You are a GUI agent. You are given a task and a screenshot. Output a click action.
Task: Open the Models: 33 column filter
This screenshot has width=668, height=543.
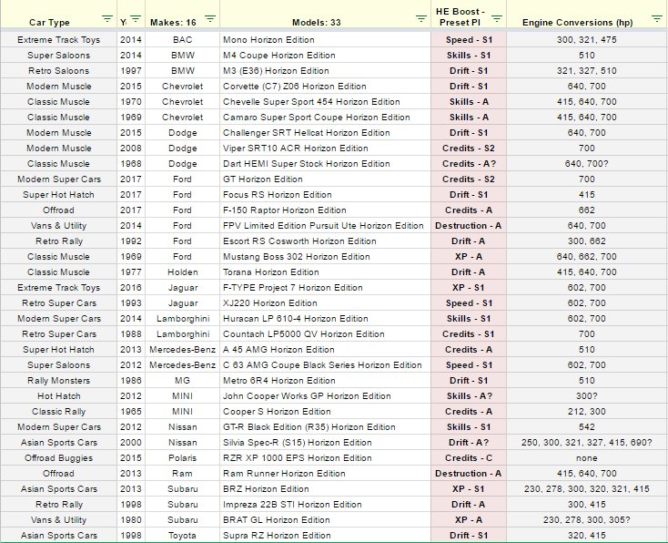tap(420, 19)
